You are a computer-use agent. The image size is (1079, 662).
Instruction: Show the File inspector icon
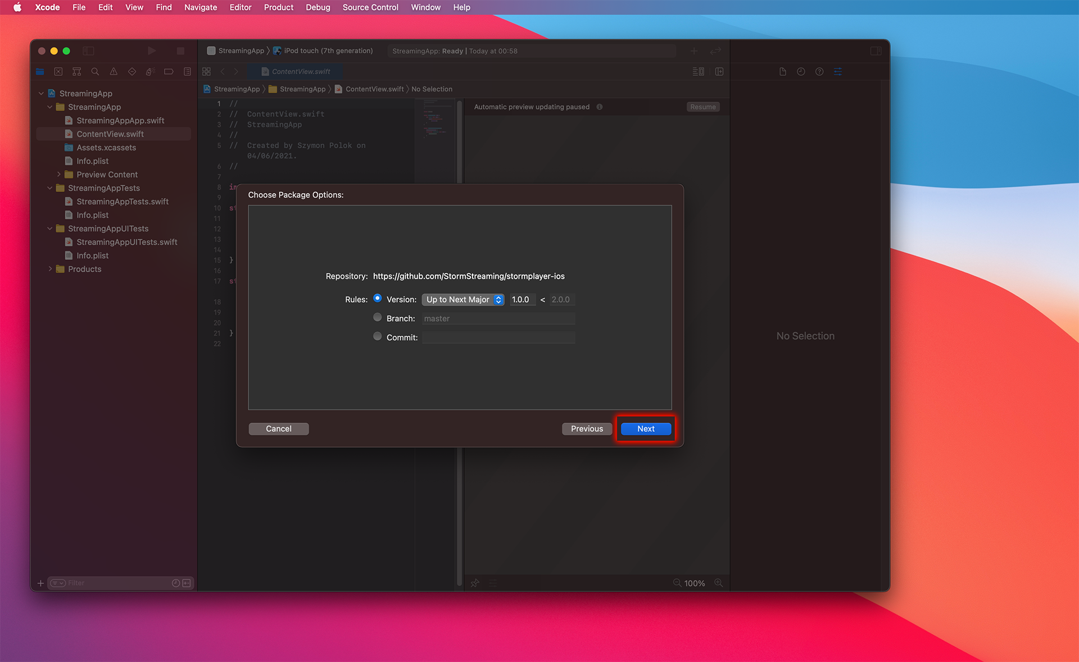[x=783, y=71]
